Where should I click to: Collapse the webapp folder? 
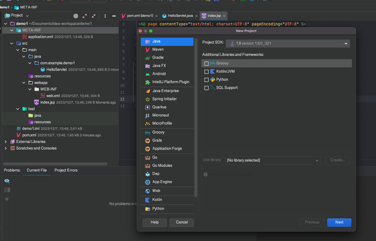[x=24, y=83]
